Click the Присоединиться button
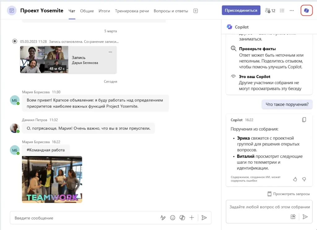317x230 pixels. [x=241, y=11]
